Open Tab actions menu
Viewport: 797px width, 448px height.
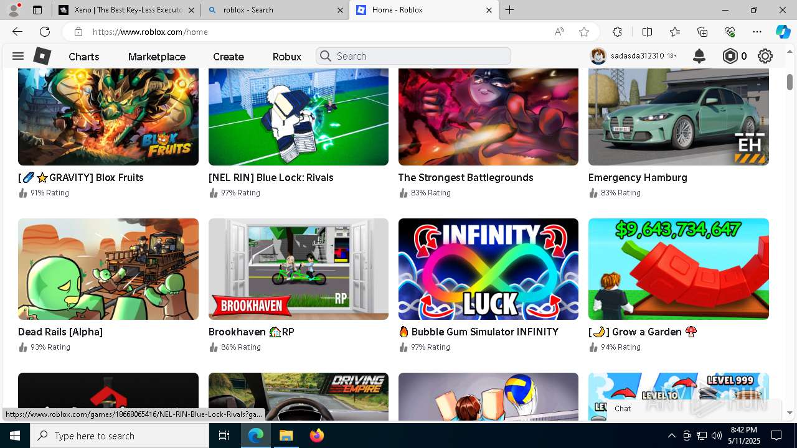[37, 10]
